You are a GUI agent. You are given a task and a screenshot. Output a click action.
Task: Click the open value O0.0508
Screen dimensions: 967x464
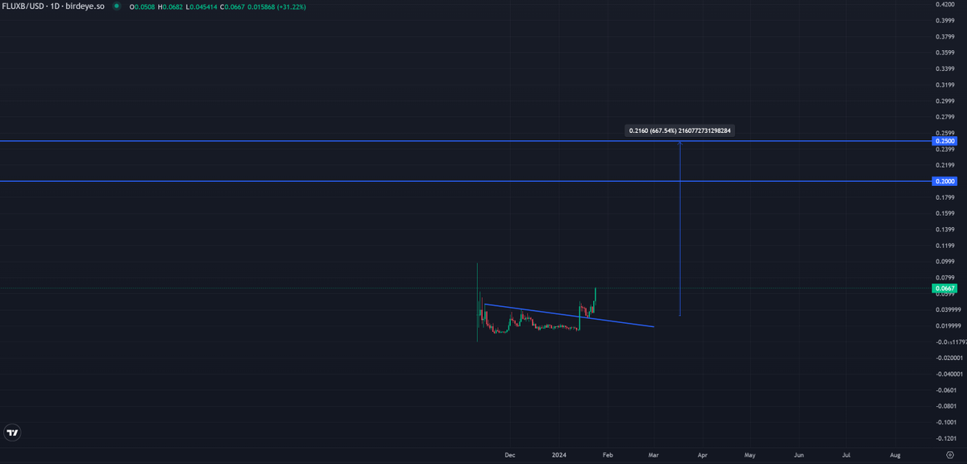(x=144, y=6)
